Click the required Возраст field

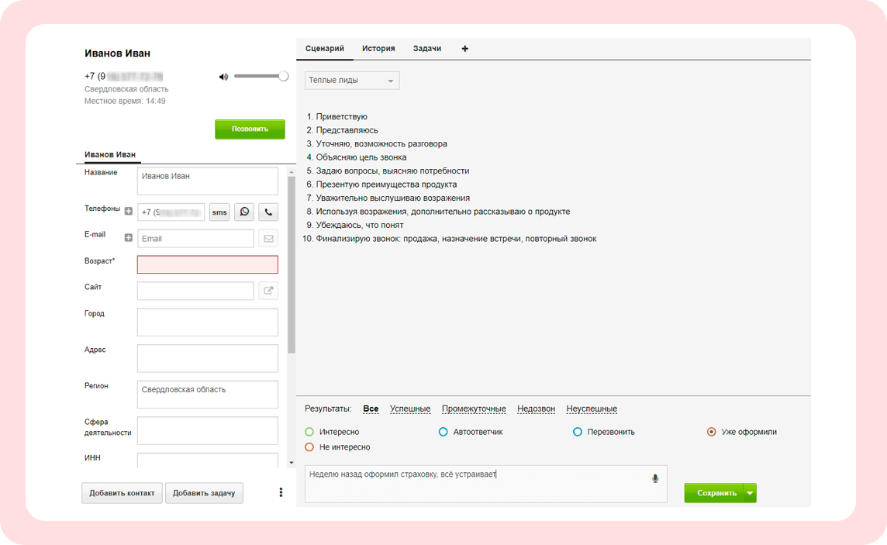coord(208,264)
